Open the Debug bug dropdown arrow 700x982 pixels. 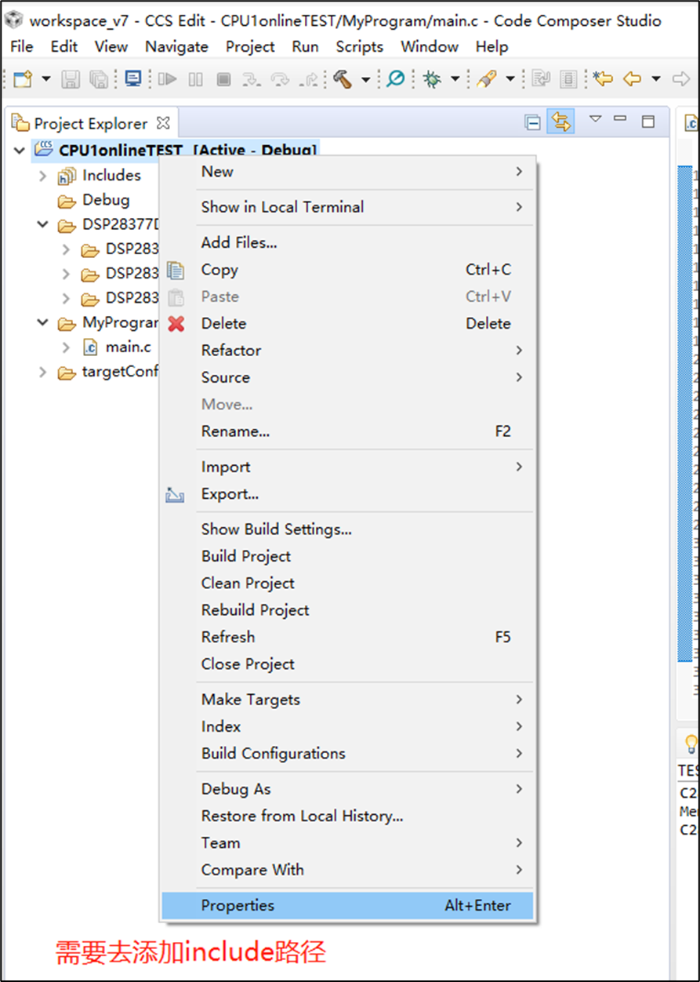(x=455, y=79)
